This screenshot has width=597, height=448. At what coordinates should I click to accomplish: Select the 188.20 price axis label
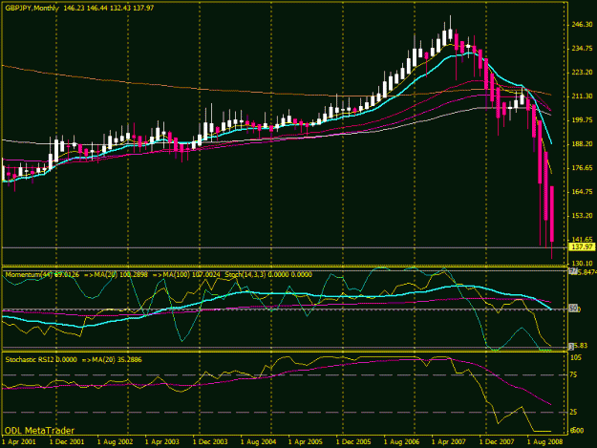pyautogui.click(x=582, y=144)
